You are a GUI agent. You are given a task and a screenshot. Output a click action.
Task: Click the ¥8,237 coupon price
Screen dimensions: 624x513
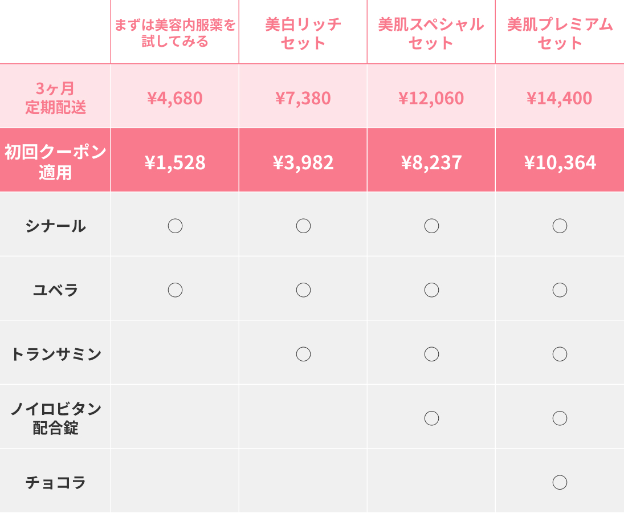click(x=431, y=162)
